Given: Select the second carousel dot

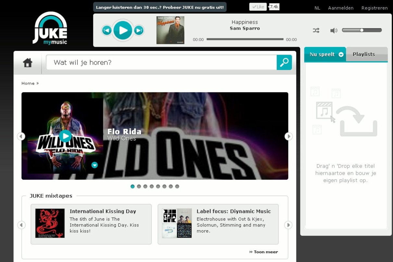Looking at the screenshot, I should 139,186.
